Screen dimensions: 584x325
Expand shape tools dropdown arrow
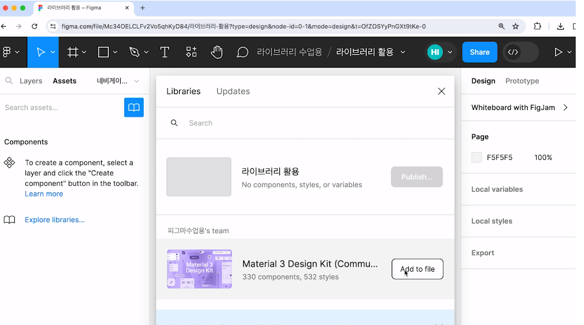click(x=115, y=52)
